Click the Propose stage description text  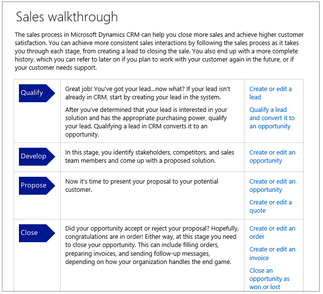click(x=142, y=186)
